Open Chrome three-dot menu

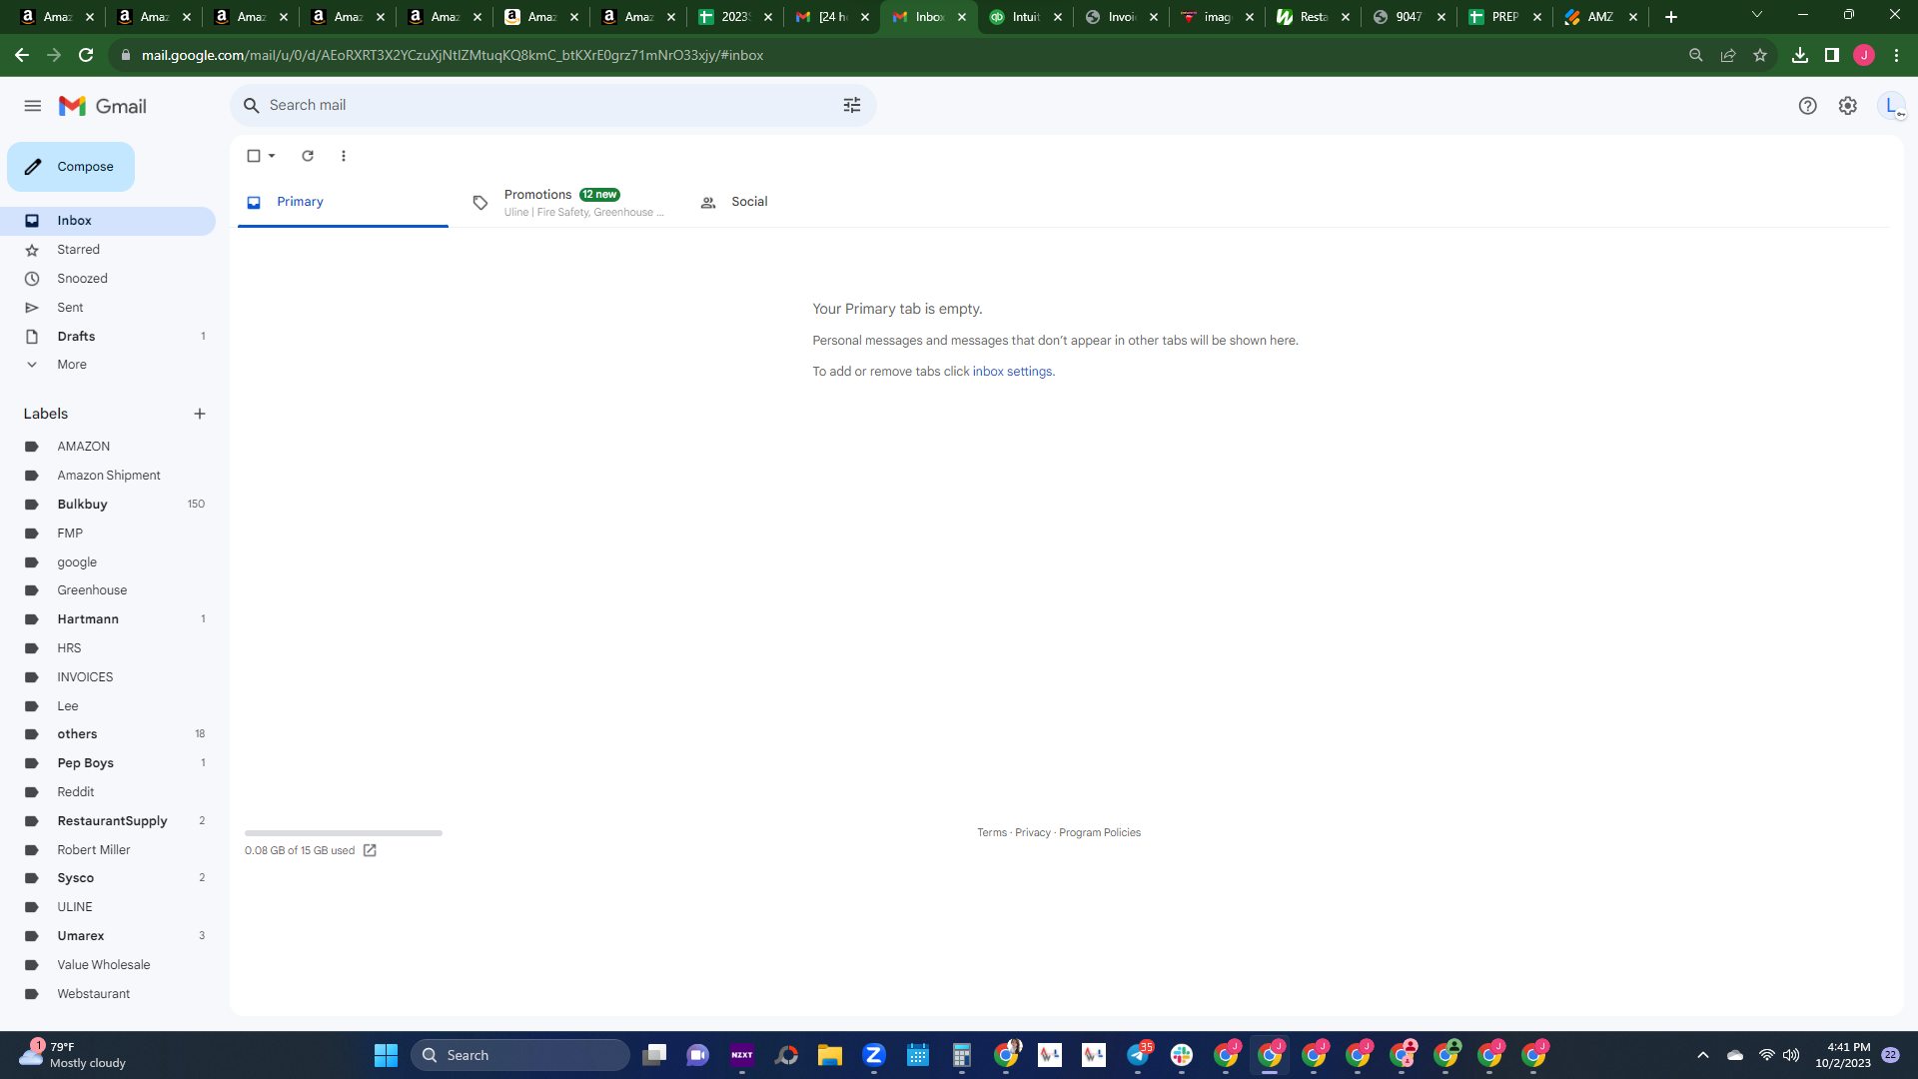[x=1896, y=55]
